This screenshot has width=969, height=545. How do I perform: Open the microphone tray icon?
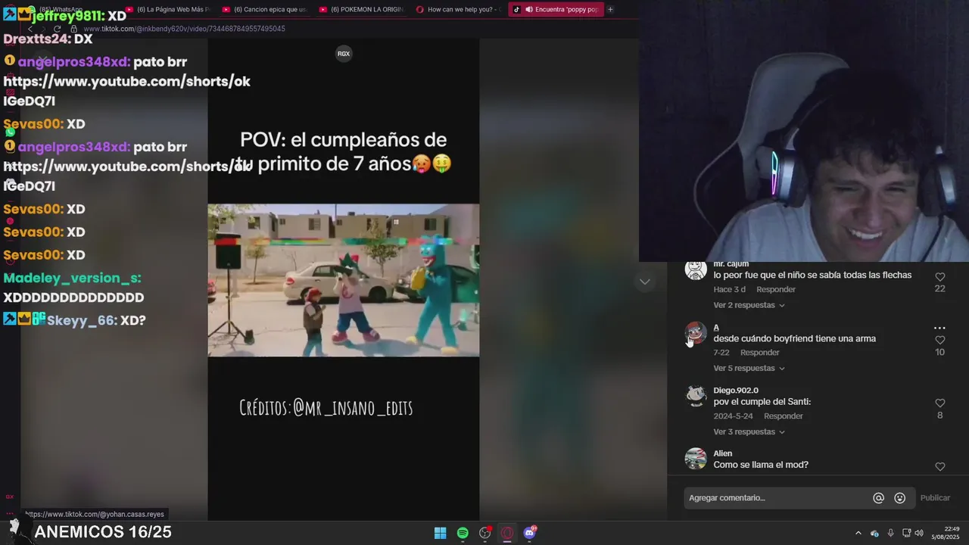click(x=890, y=533)
